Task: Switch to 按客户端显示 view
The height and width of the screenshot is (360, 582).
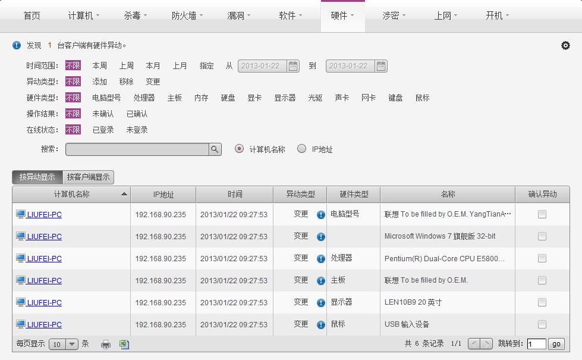Action: point(89,177)
